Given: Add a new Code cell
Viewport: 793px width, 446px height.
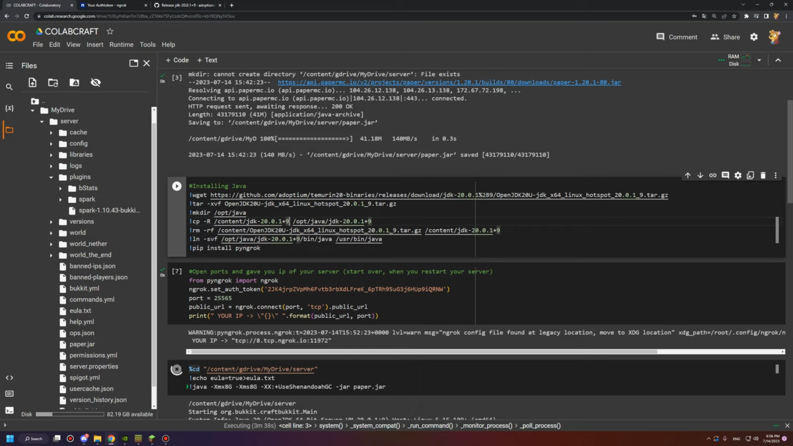Looking at the screenshot, I should (177, 60).
